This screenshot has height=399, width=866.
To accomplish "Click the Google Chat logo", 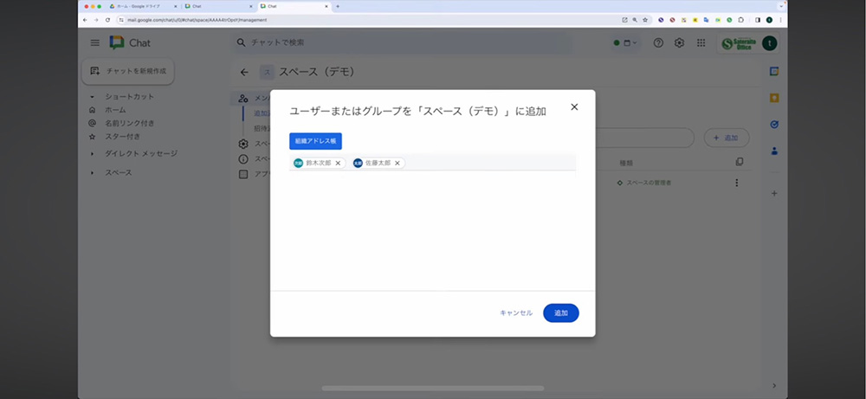I will [x=130, y=43].
